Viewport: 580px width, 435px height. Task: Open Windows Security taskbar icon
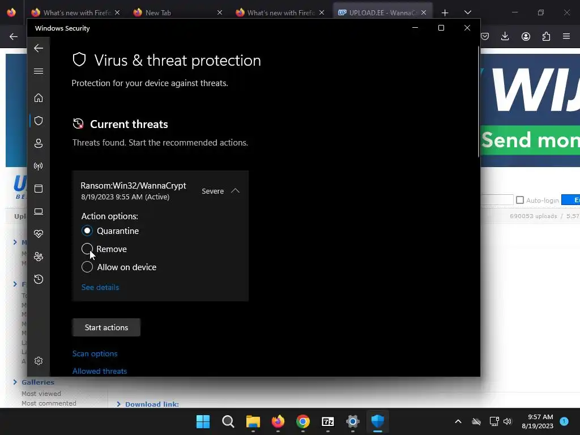click(x=378, y=421)
